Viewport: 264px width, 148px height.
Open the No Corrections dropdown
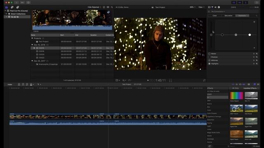tap(218, 12)
